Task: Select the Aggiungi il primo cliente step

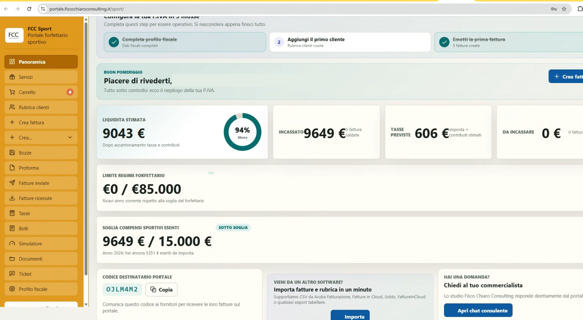Action: (350, 42)
